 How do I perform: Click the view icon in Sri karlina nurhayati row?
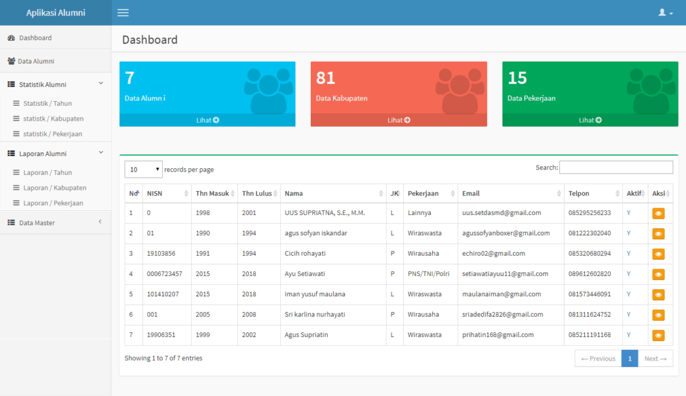click(x=659, y=315)
